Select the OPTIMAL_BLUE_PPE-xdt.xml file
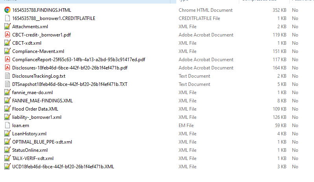The image size is (314, 182). click(42, 142)
